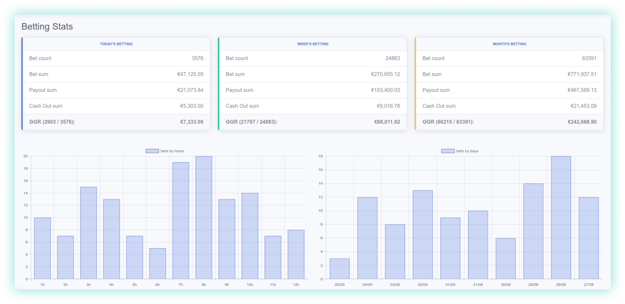The height and width of the screenshot is (304, 625).
Task: Toggle the "bets by days" legend swatch
Action: point(447,151)
